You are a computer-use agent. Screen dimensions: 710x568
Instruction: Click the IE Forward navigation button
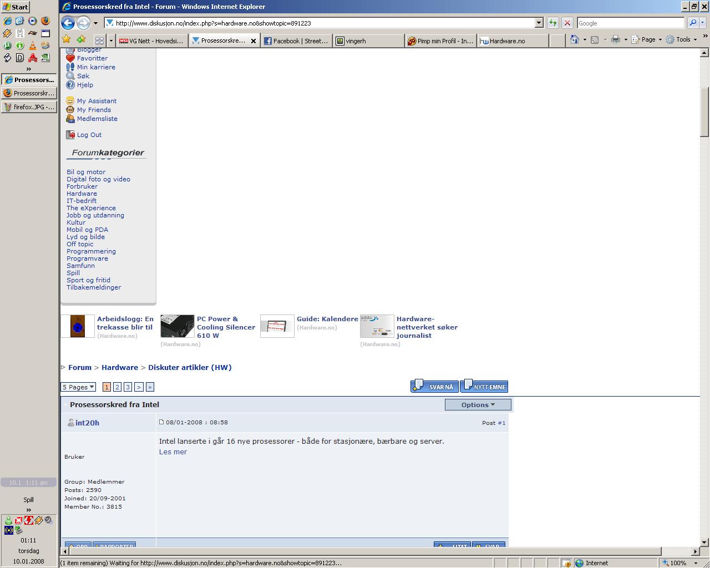tap(83, 23)
